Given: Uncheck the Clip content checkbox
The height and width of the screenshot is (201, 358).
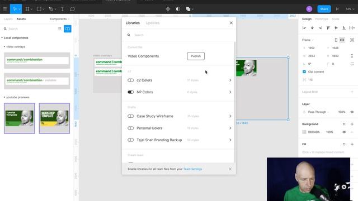Looking at the screenshot, I should pyautogui.click(x=304, y=72).
